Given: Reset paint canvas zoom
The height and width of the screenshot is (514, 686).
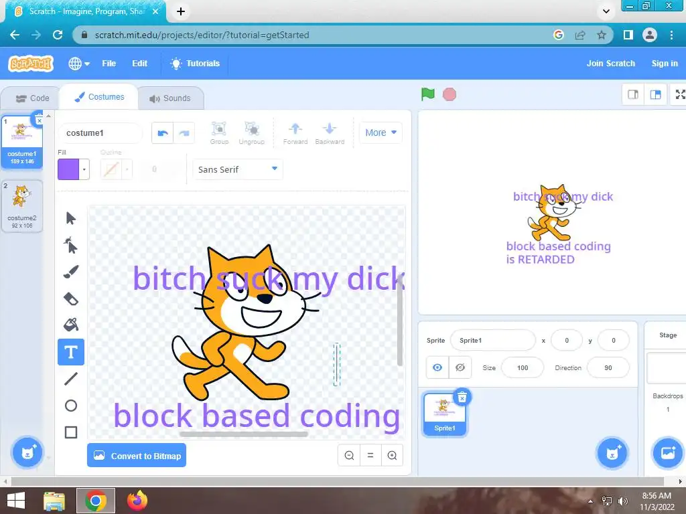Looking at the screenshot, I should (370, 455).
